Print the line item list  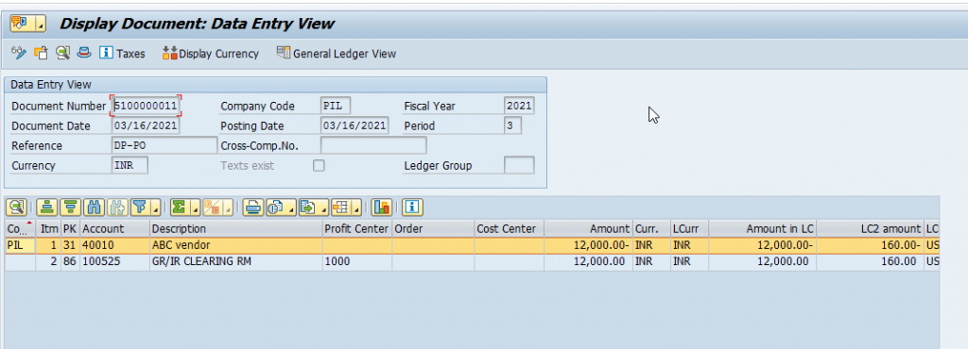tap(253, 208)
